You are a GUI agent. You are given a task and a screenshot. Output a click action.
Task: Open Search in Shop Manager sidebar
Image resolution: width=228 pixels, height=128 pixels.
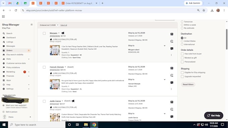tap(9, 34)
